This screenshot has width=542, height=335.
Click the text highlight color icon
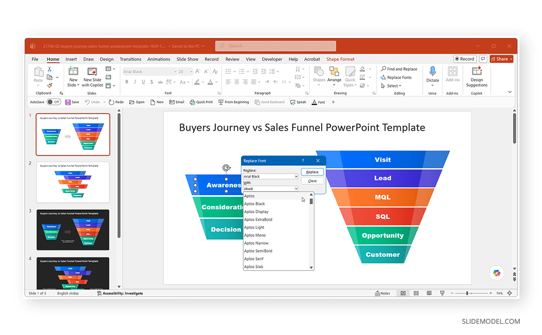[197, 82]
